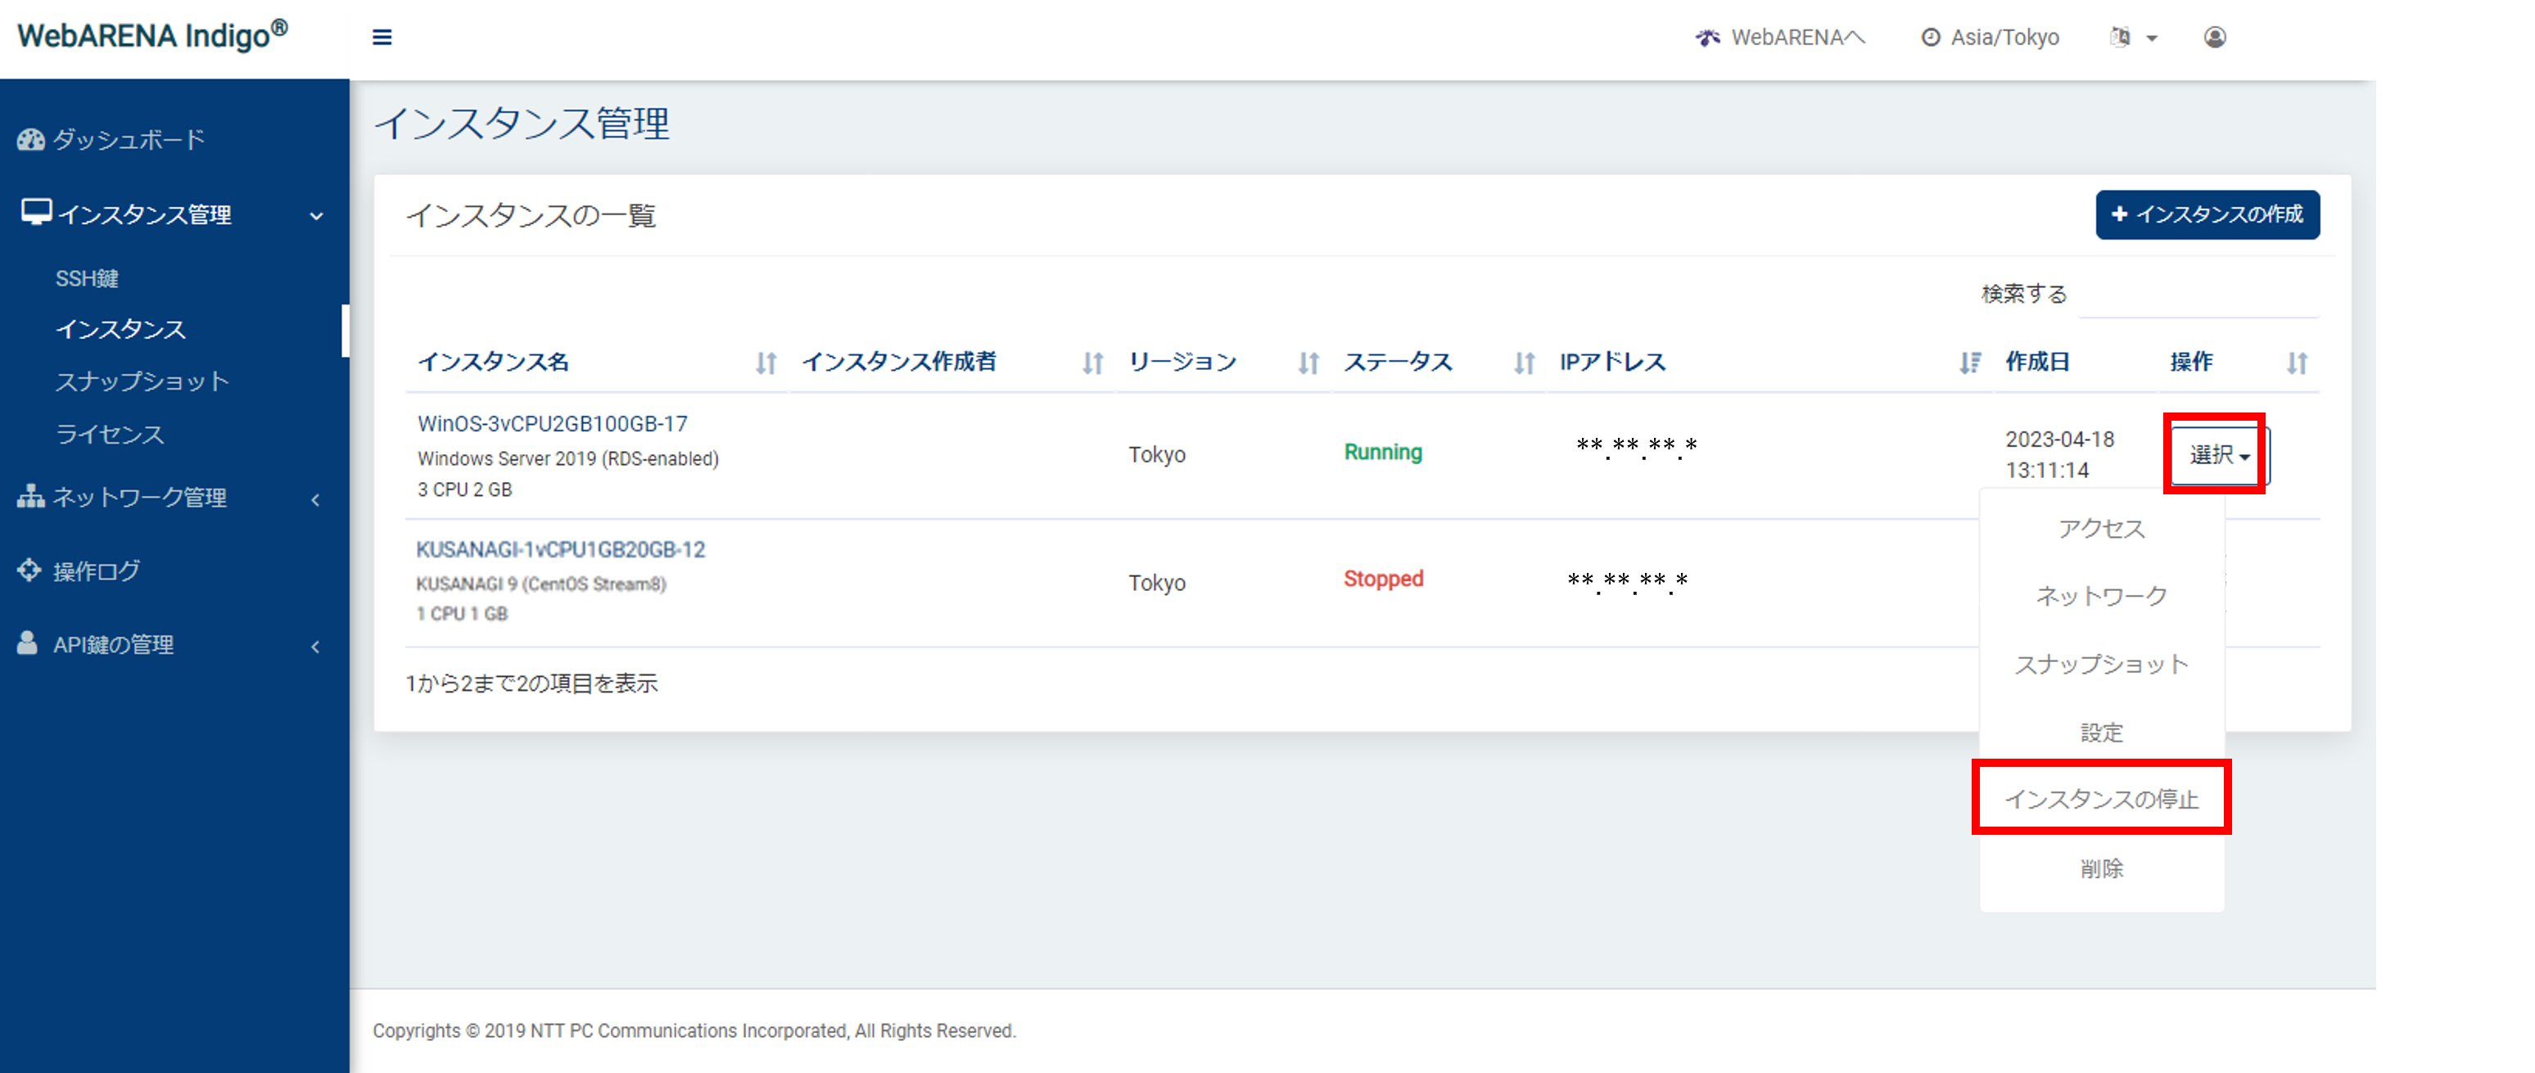The height and width of the screenshot is (1073, 2535).
Task: Expand the ネットワーク管理 sidebar section
Action: click(315, 499)
